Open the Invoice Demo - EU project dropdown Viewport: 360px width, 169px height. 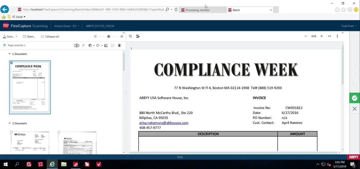coord(67,26)
